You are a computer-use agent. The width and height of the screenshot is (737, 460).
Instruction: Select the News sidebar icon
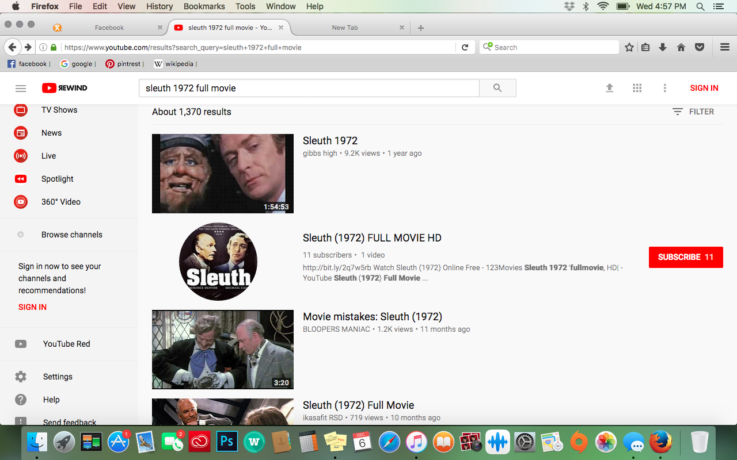tap(21, 133)
